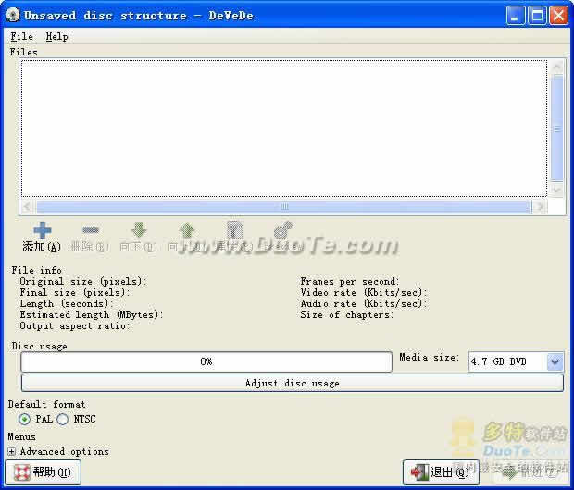Click the Adjust disc usage button
This screenshot has height=490, width=574.
(293, 383)
